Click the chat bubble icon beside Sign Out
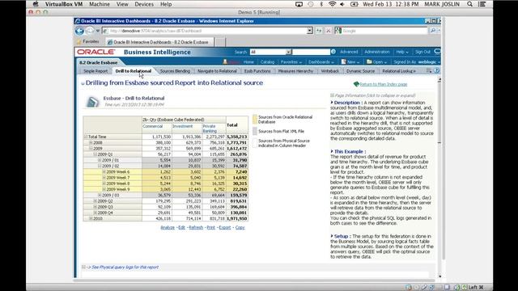This screenshot has width=518, height=291. tap(437, 52)
